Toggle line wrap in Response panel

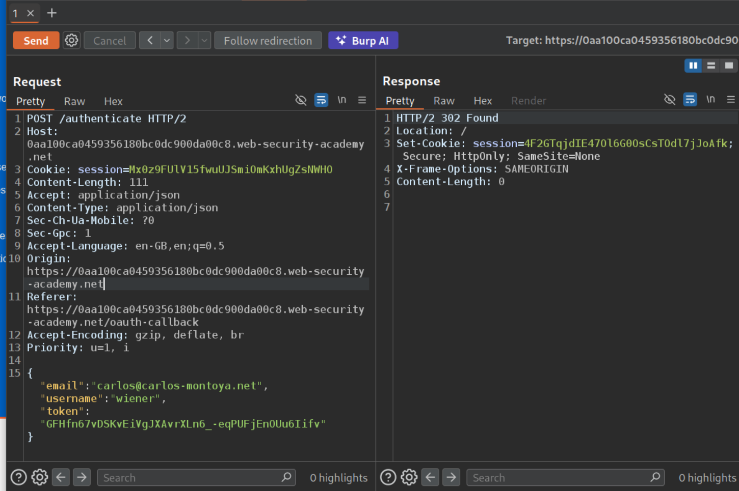(690, 100)
